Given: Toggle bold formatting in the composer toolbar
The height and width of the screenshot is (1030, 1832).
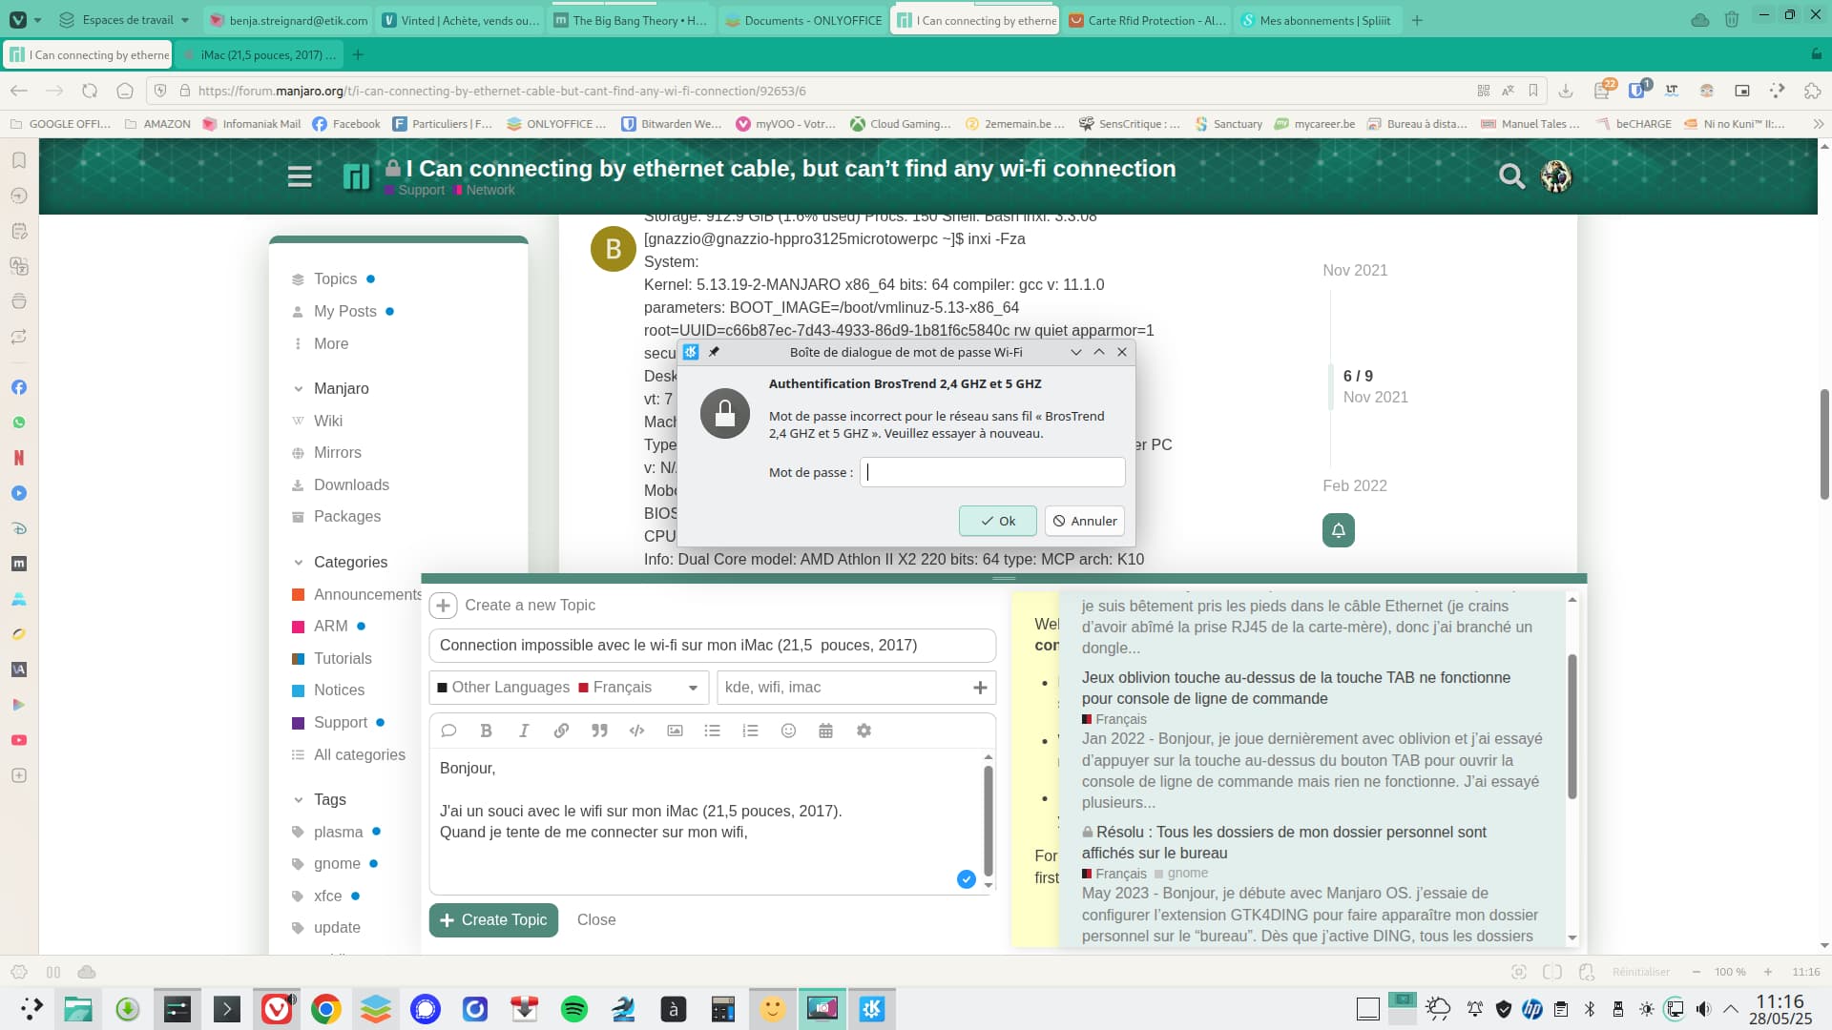Looking at the screenshot, I should (486, 731).
